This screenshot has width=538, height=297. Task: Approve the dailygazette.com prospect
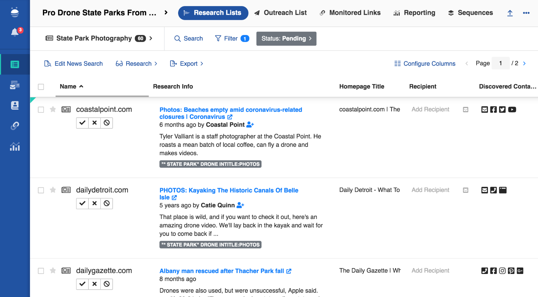click(x=82, y=284)
